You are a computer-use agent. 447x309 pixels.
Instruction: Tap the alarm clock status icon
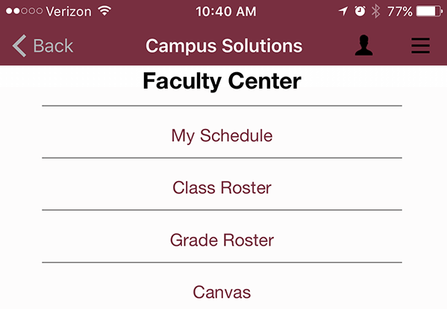(x=360, y=11)
